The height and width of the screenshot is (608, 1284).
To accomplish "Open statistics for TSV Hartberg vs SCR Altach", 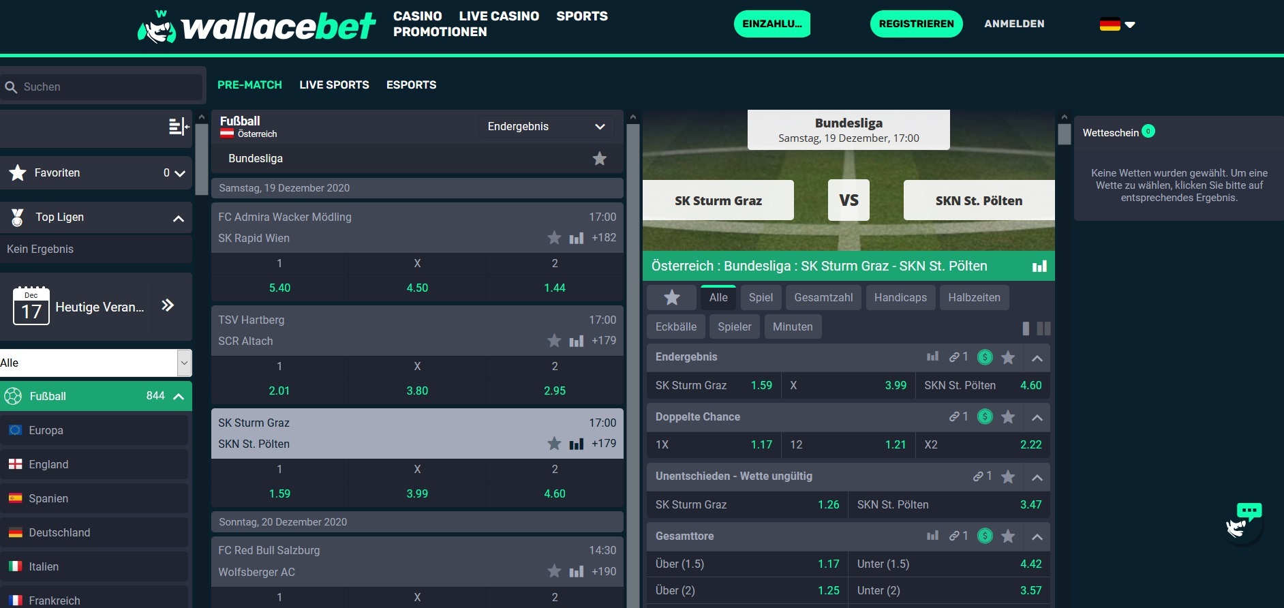I will point(577,341).
